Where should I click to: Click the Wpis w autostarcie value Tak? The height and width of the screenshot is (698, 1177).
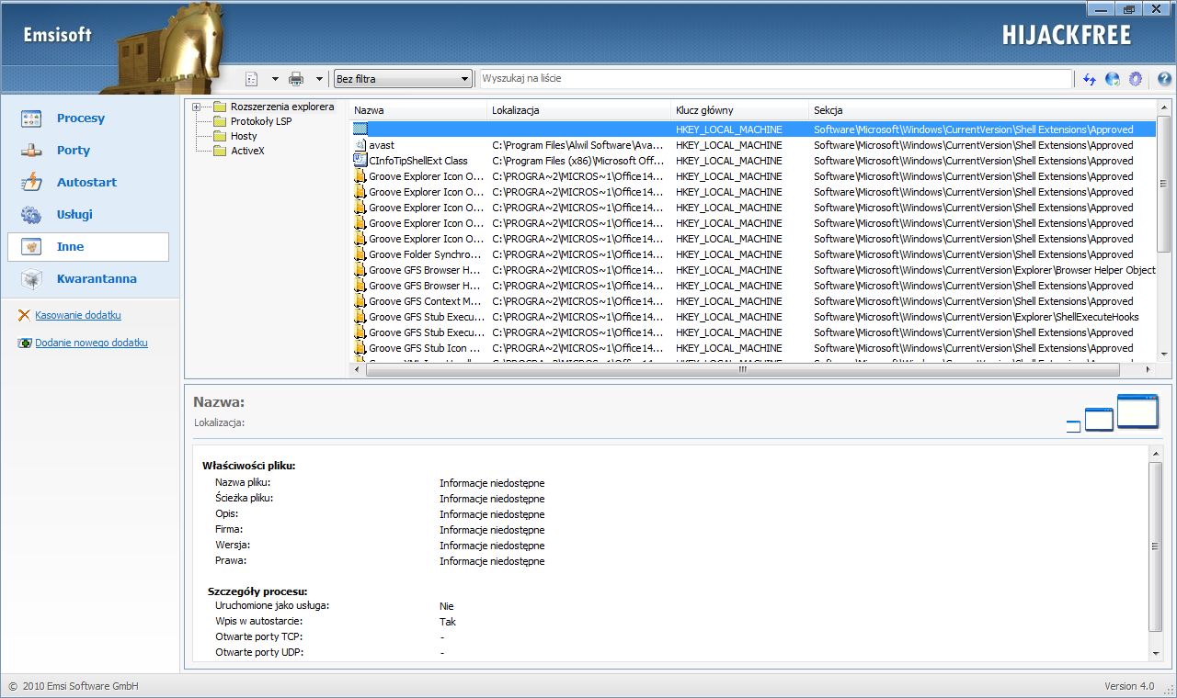click(x=447, y=622)
